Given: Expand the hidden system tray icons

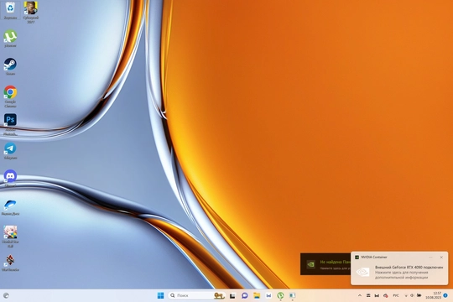Looking at the screenshot, I should pyautogui.click(x=360, y=295).
